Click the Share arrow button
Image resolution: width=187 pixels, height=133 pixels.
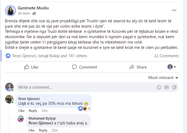138,67
